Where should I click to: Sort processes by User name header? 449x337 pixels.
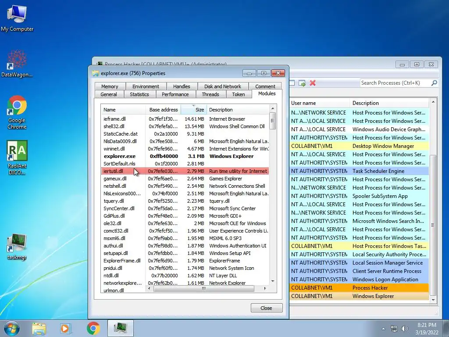[x=319, y=103]
